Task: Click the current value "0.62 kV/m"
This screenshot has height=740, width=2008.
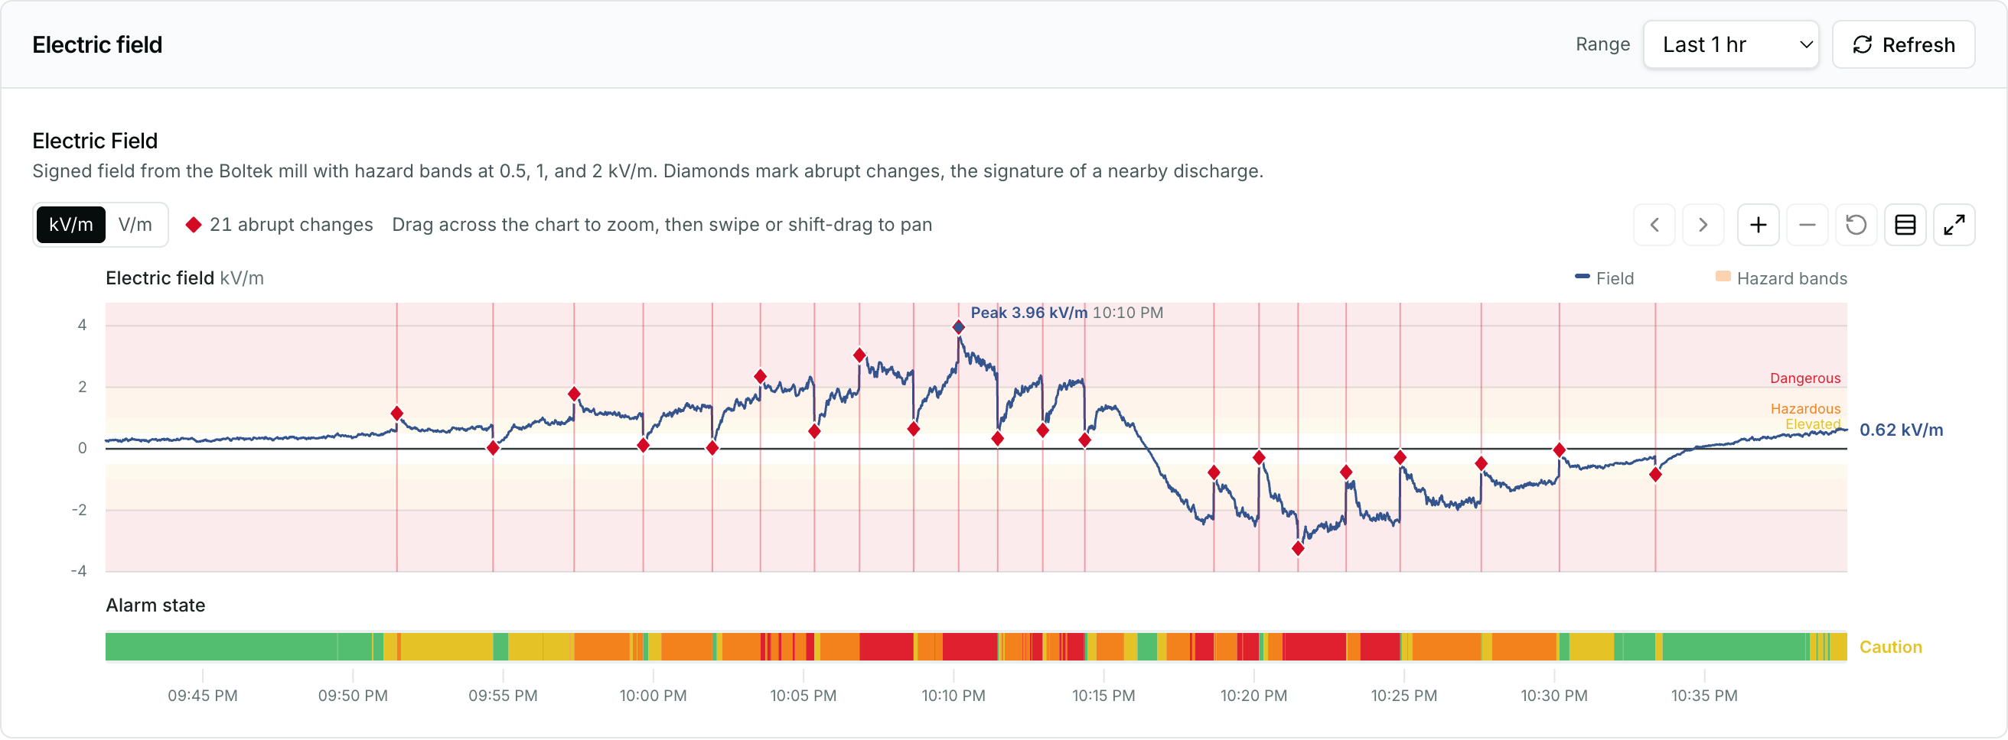Action: coord(1901,430)
